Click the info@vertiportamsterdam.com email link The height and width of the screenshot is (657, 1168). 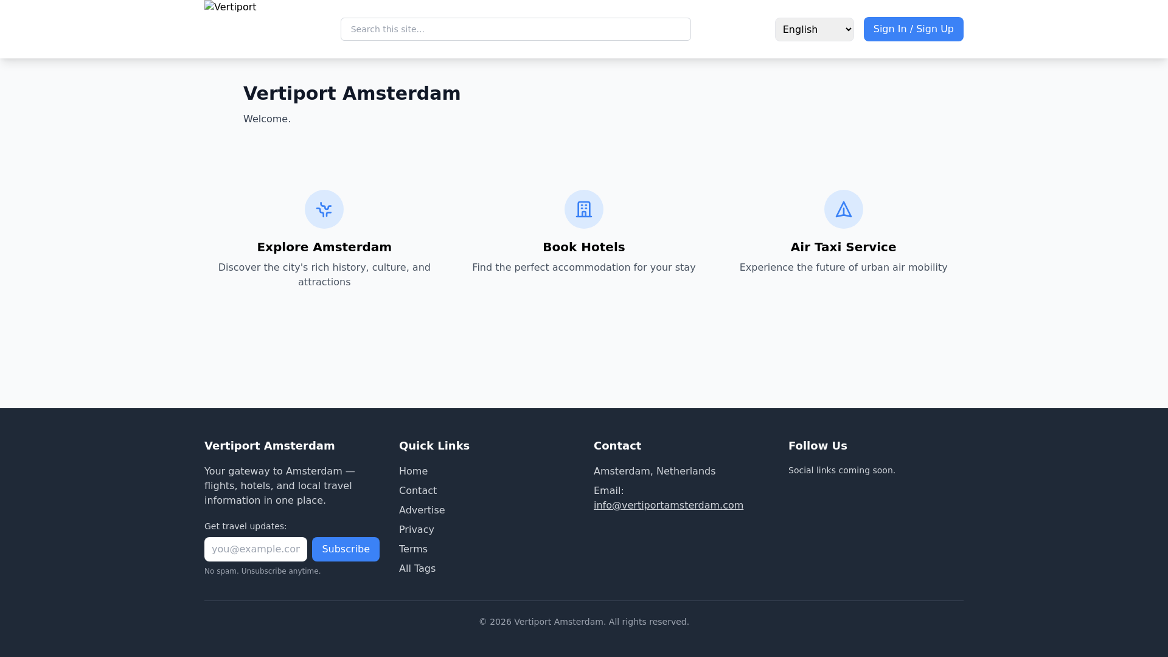[669, 506]
